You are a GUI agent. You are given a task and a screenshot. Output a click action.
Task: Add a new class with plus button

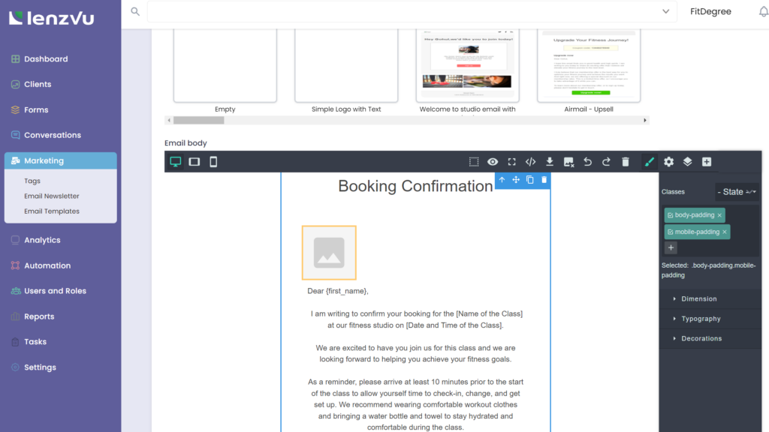pos(671,247)
